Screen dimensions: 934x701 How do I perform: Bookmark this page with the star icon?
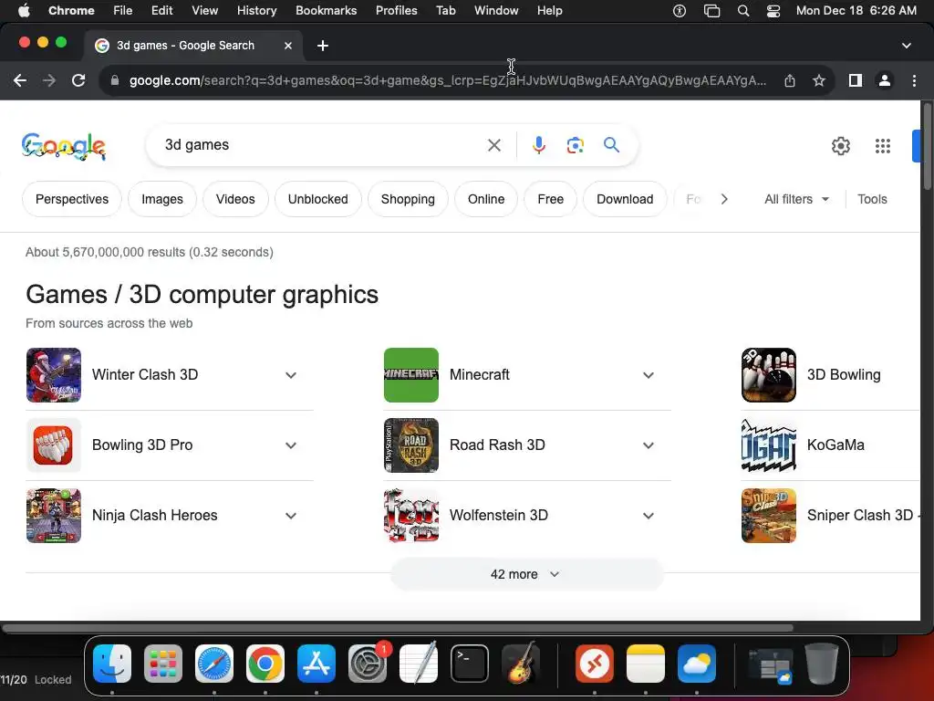[x=819, y=80]
